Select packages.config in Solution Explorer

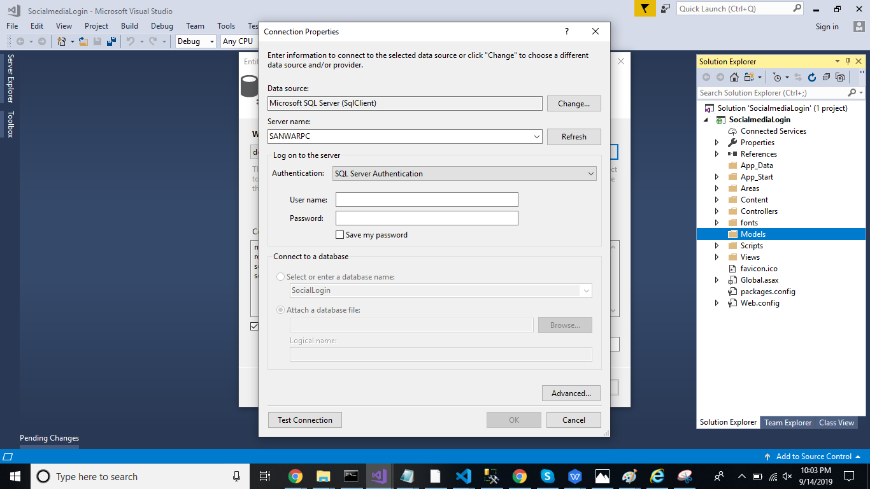tap(767, 292)
